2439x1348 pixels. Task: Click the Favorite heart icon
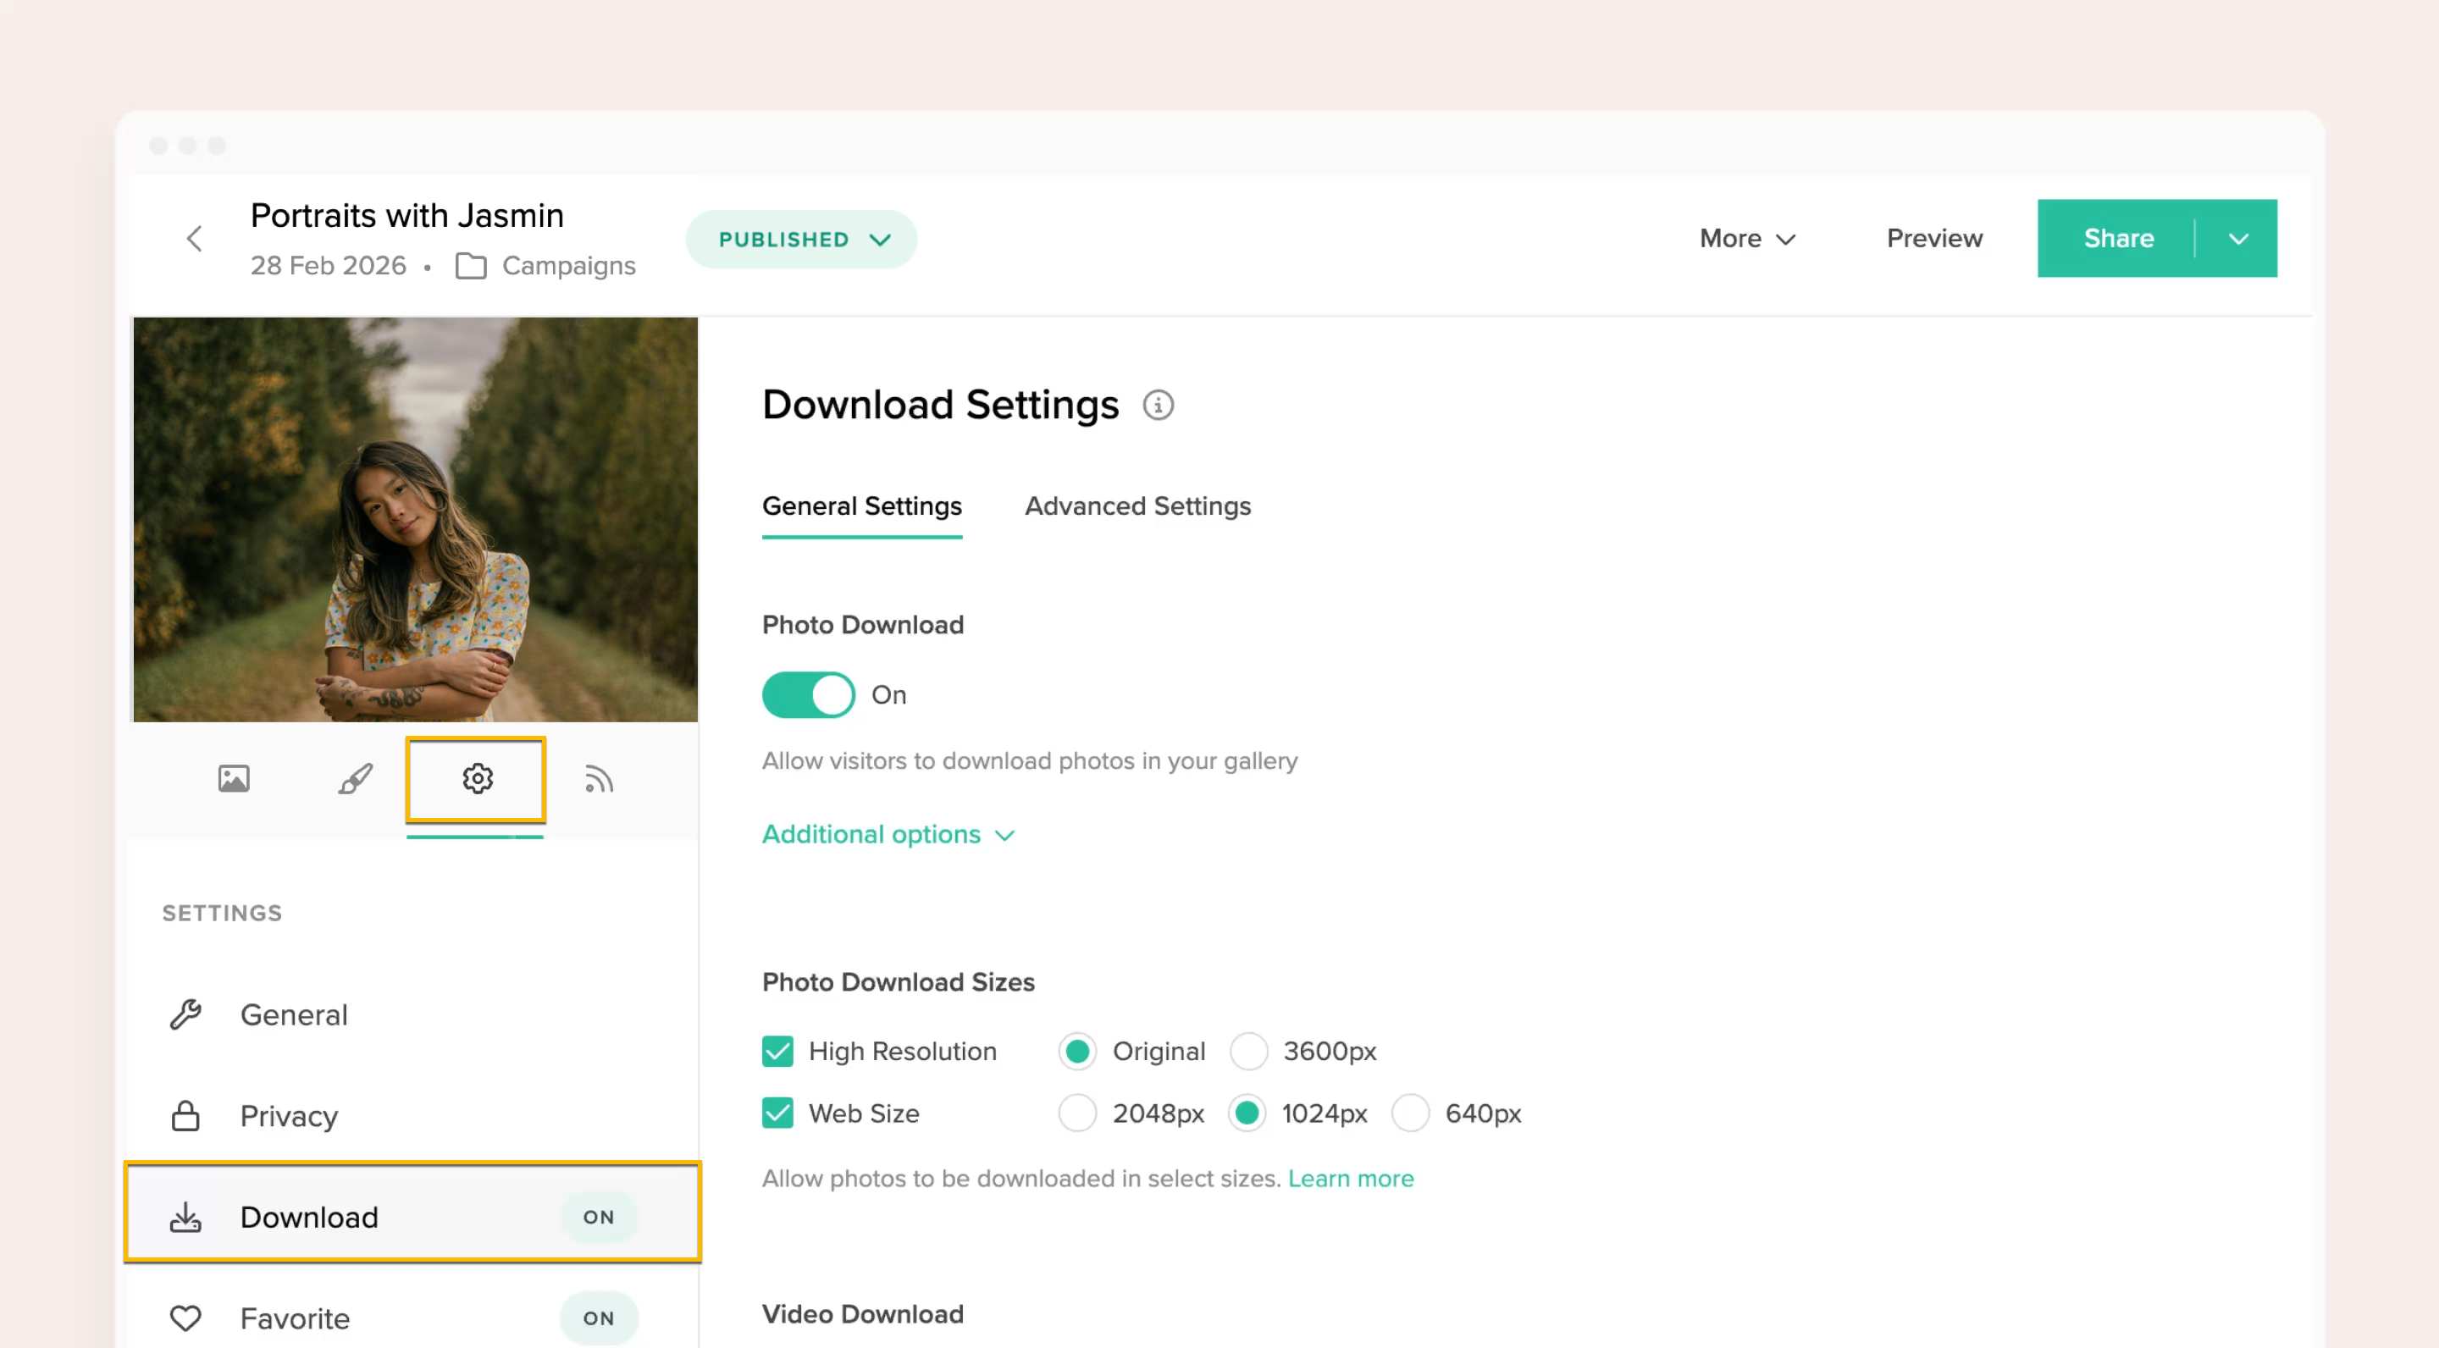(185, 1318)
